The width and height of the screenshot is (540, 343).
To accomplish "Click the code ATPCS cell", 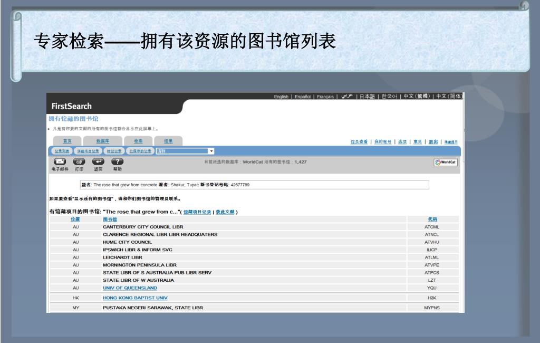I will click(x=432, y=272).
